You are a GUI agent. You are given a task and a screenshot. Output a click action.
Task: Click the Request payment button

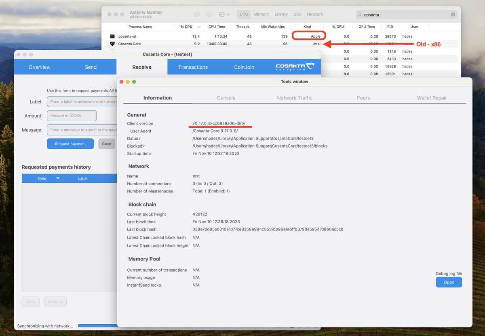70,144
